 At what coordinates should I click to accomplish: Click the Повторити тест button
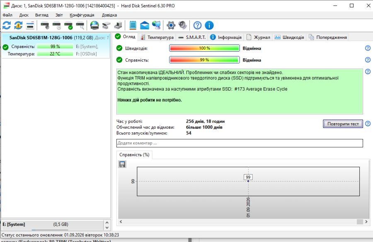(x=343, y=124)
